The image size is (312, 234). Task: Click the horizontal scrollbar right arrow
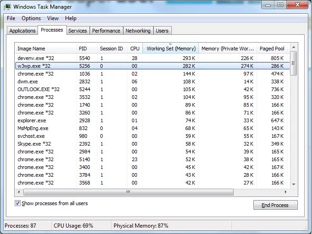tap(286, 192)
